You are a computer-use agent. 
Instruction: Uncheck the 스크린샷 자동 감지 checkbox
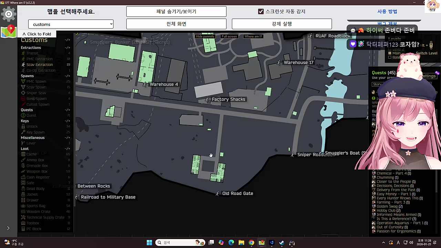[x=261, y=11]
